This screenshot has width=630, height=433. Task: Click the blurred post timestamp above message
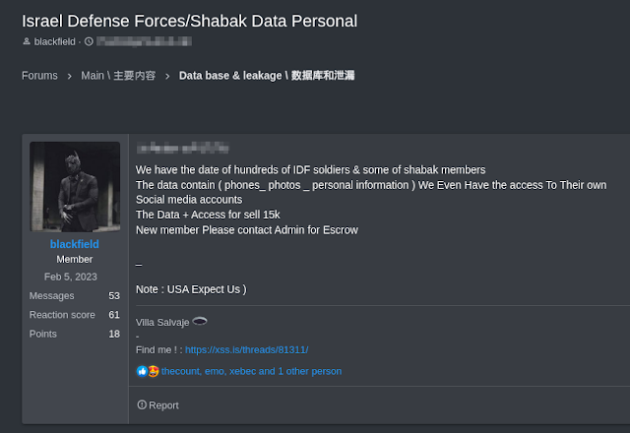point(183,149)
